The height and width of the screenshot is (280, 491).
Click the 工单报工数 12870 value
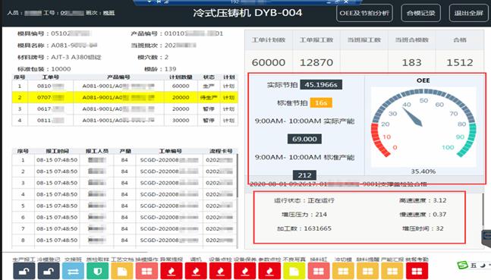(316, 62)
